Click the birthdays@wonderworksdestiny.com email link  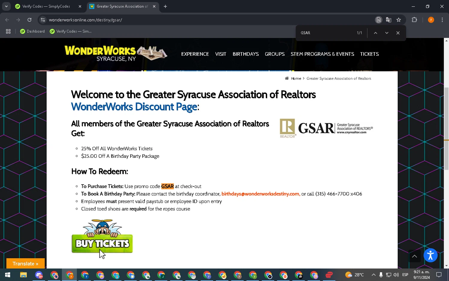click(260, 194)
